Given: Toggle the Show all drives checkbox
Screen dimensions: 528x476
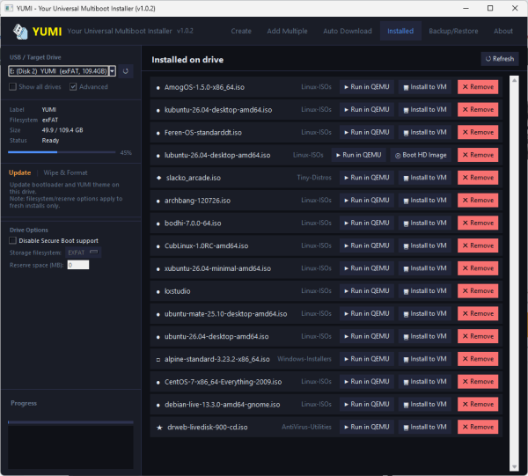Looking at the screenshot, I should (x=13, y=87).
